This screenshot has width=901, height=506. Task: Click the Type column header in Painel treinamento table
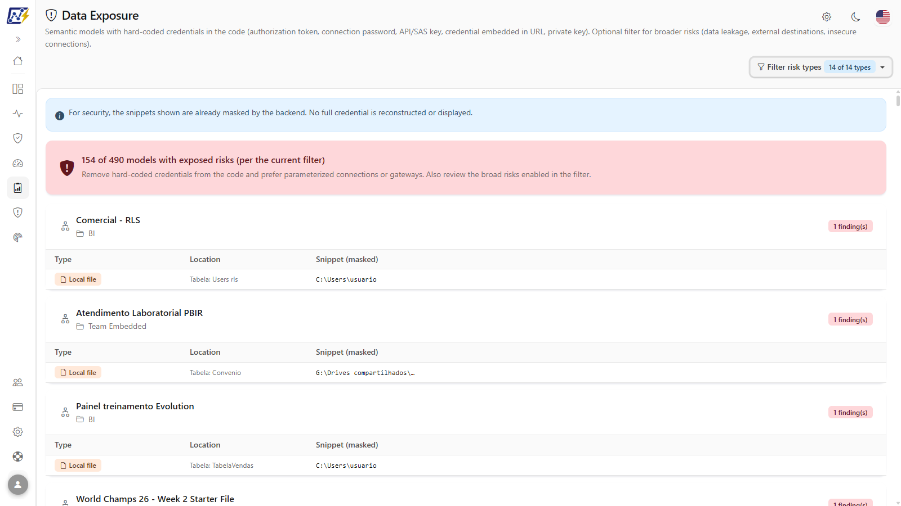click(x=63, y=445)
